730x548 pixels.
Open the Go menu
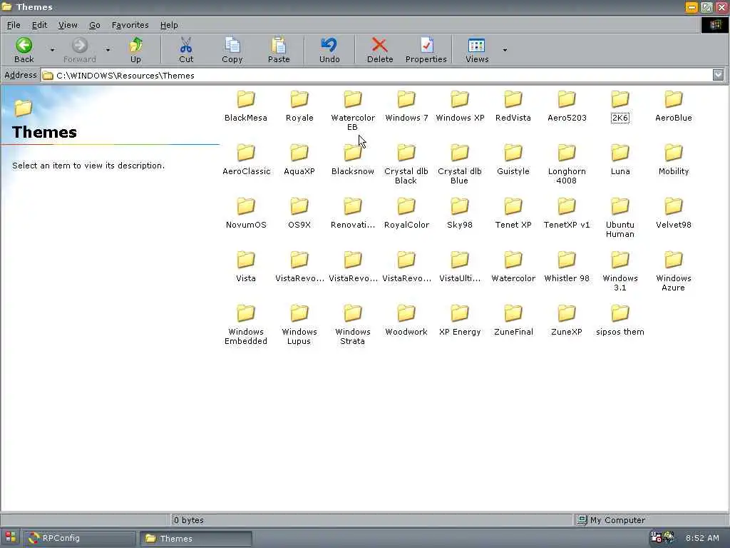95,25
